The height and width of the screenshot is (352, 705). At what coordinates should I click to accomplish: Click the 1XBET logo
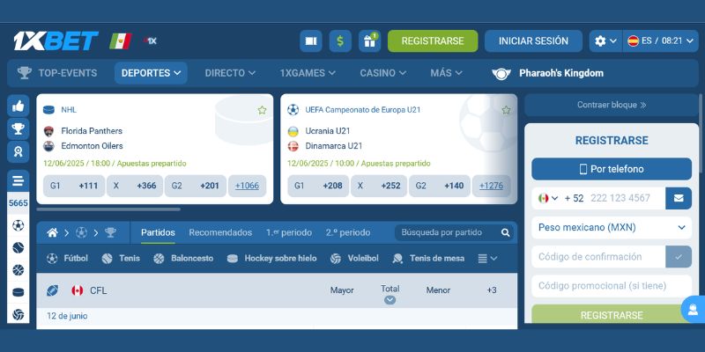pos(56,40)
